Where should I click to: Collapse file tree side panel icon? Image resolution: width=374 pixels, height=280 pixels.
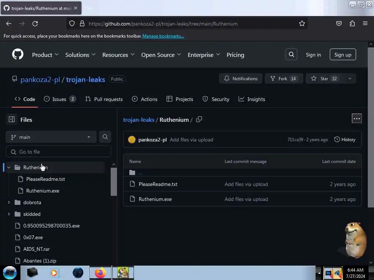[12, 119]
